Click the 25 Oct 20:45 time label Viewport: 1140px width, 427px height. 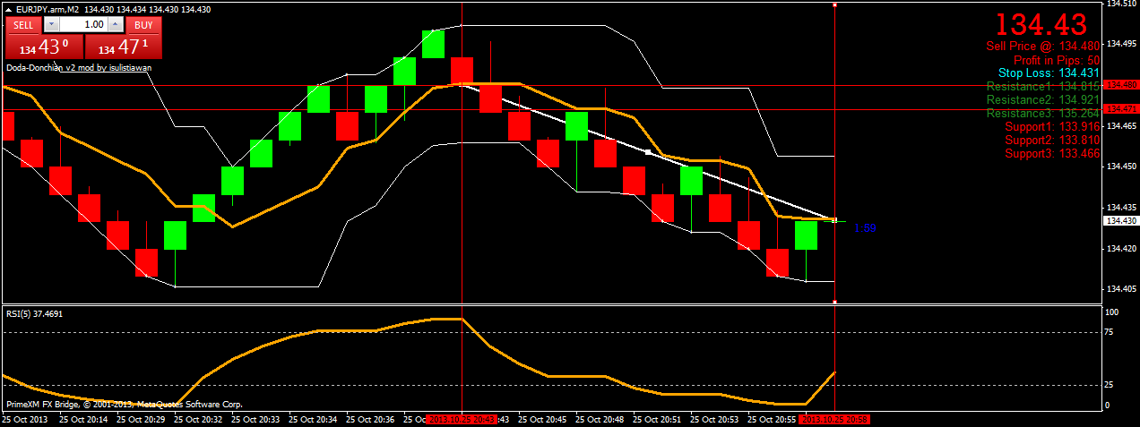(x=542, y=419)
